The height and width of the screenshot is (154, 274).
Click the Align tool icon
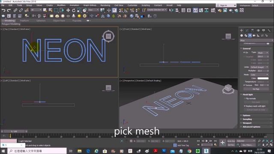(x=177, y=10)
